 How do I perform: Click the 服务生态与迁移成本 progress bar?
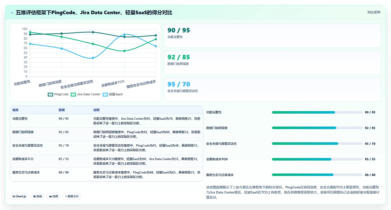[317, 175]
